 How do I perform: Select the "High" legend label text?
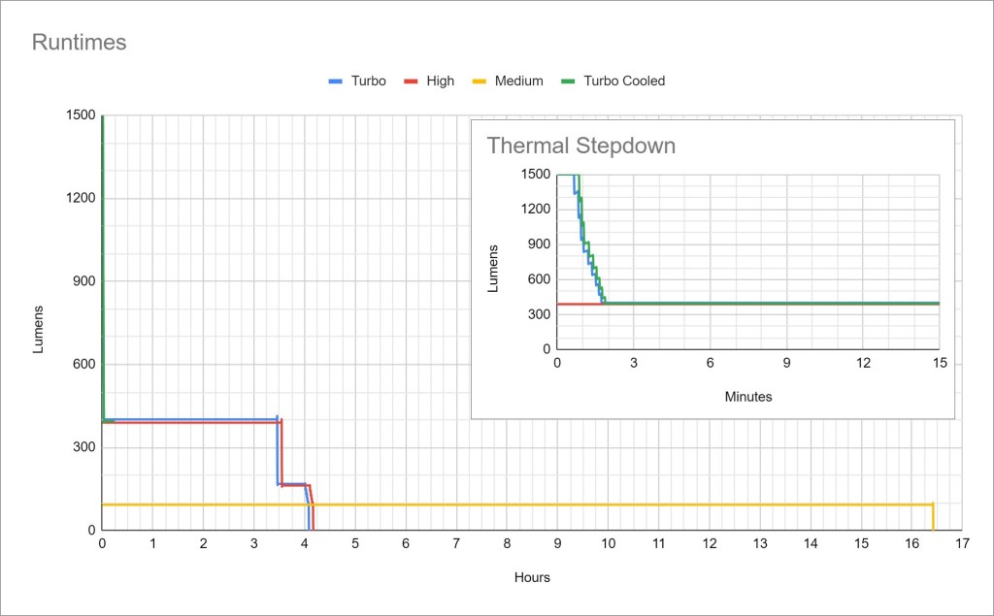pos(440,81)
